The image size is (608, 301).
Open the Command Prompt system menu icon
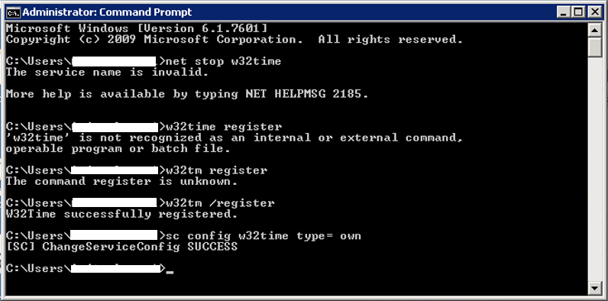[13, 13]
